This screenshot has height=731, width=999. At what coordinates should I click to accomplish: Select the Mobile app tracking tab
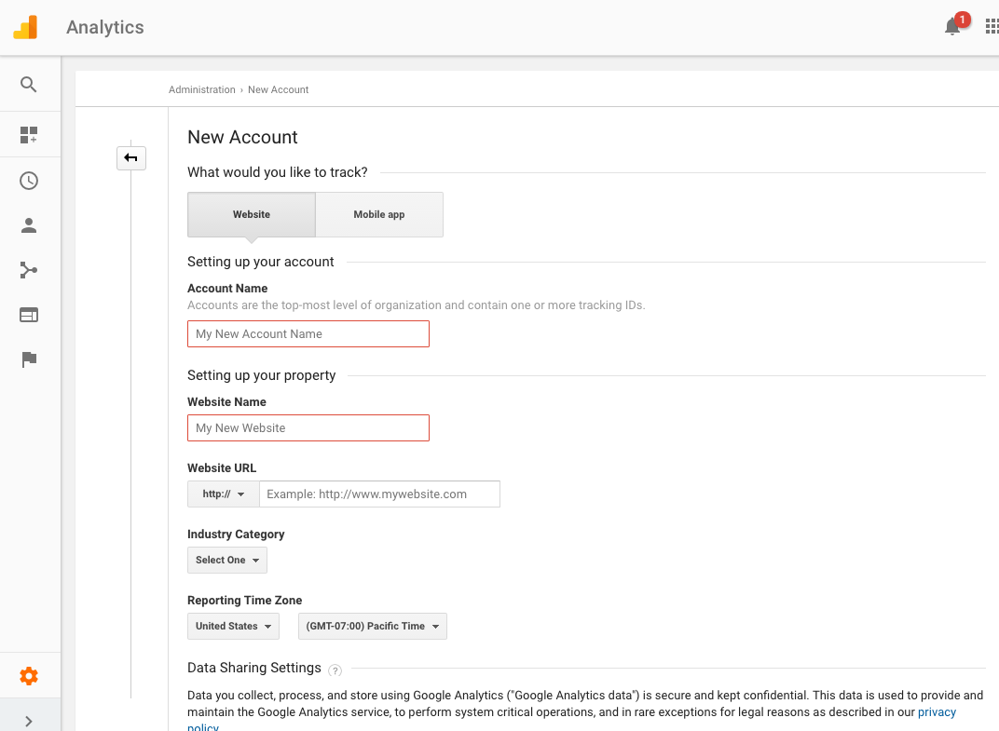pos(379,214)
